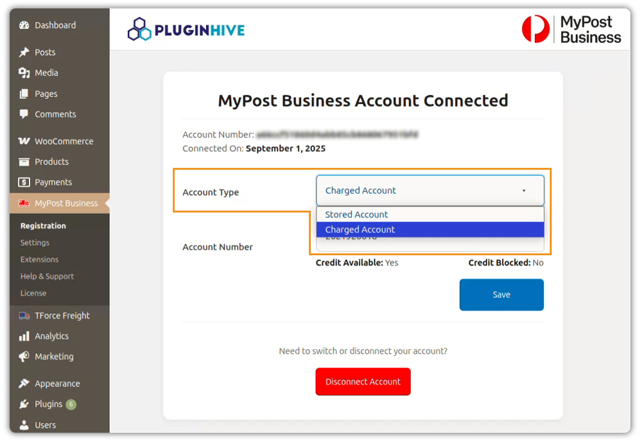Image resolution: width=642 pixels, height=443 pixels.
Task: Click the Products archive box icon
Action: click(x=24, y=162)
